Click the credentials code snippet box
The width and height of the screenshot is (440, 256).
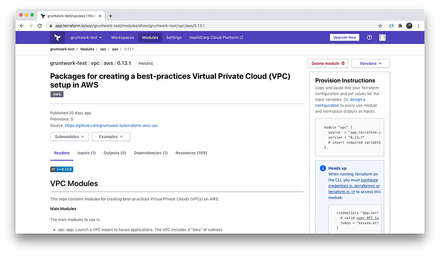pos(355,219)
